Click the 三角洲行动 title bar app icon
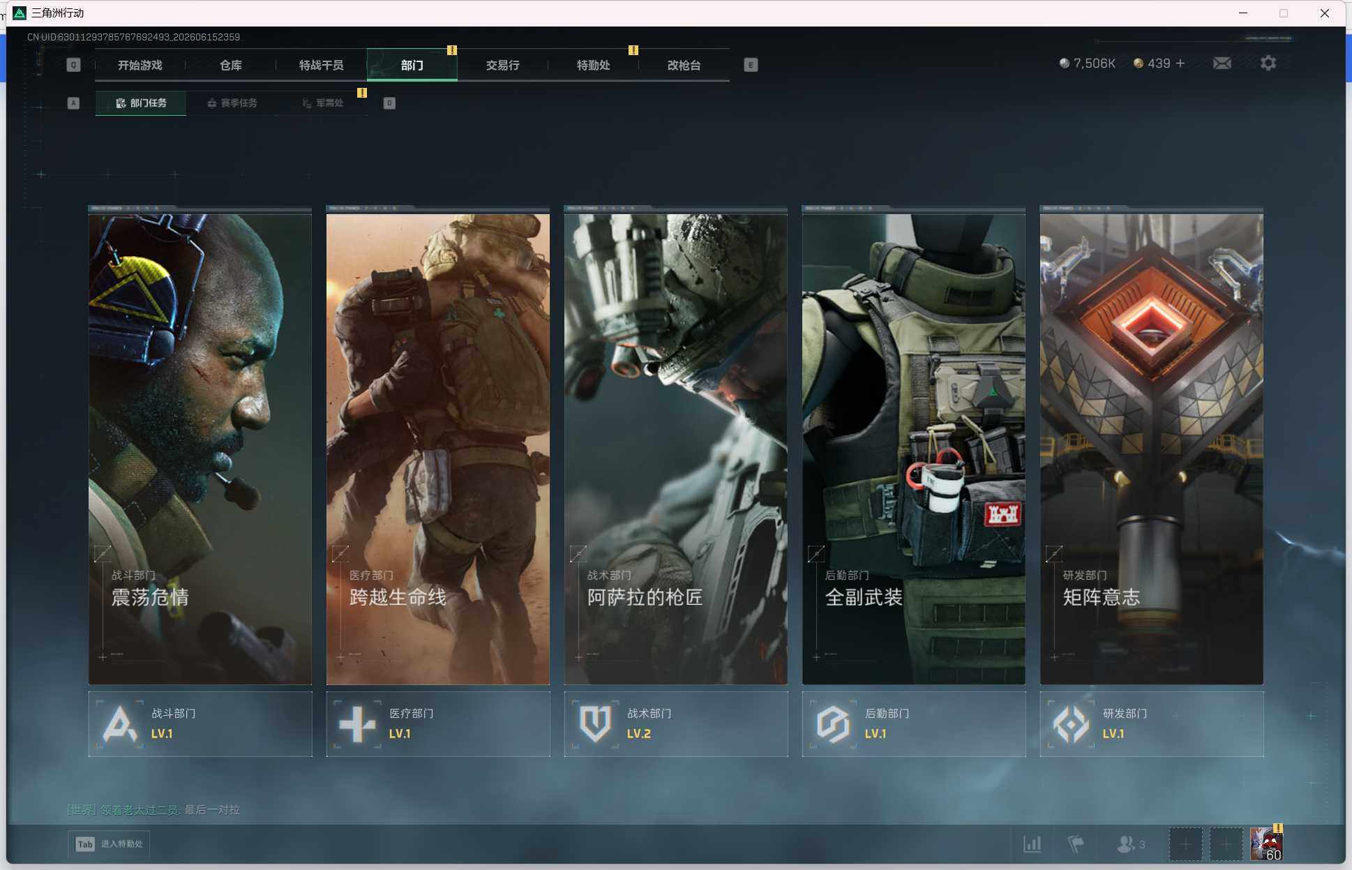This screenshot has width=1352, height=870. coord(20,13)
